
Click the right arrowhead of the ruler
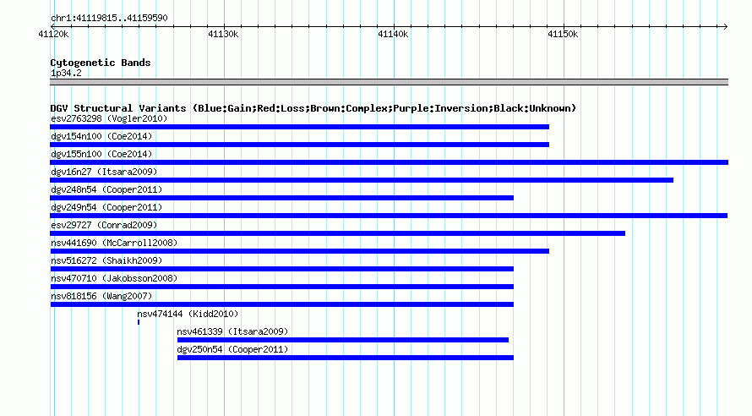click(726, 26)
